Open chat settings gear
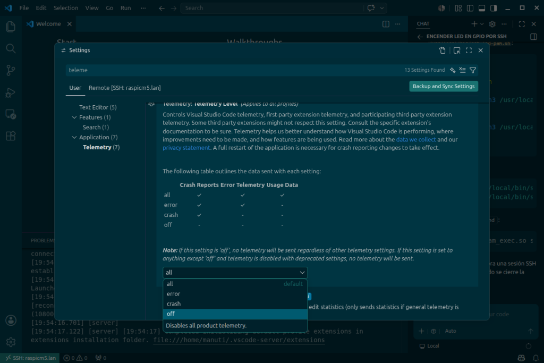The width and height of the screenshot is (544, 363). click(x=492, y=24)
